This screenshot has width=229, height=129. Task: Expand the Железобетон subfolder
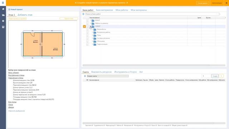pos(92,29)
